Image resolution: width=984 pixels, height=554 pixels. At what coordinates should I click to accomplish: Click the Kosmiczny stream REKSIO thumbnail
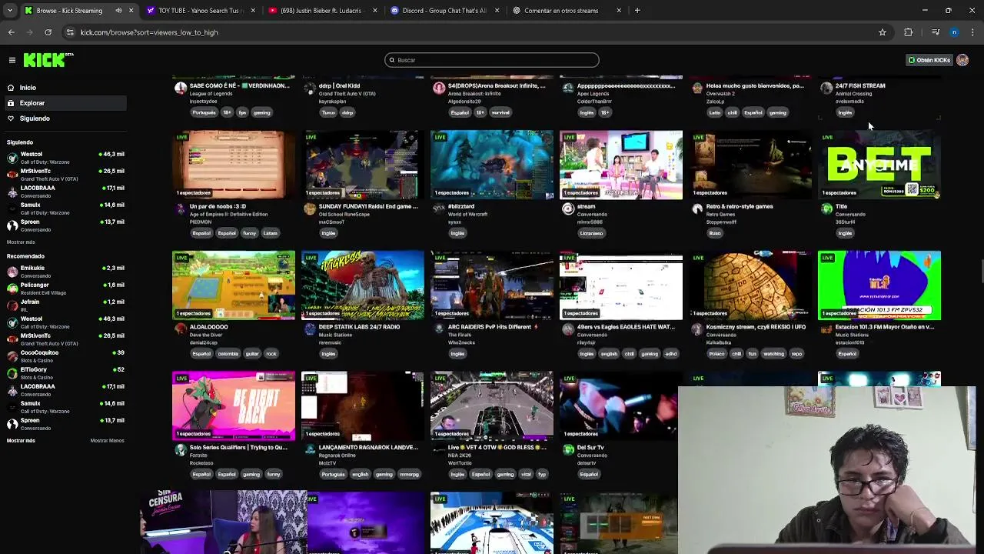coord(750,285)
